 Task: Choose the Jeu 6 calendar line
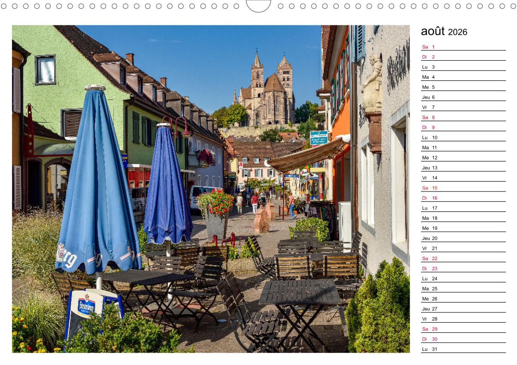point(463,97)
